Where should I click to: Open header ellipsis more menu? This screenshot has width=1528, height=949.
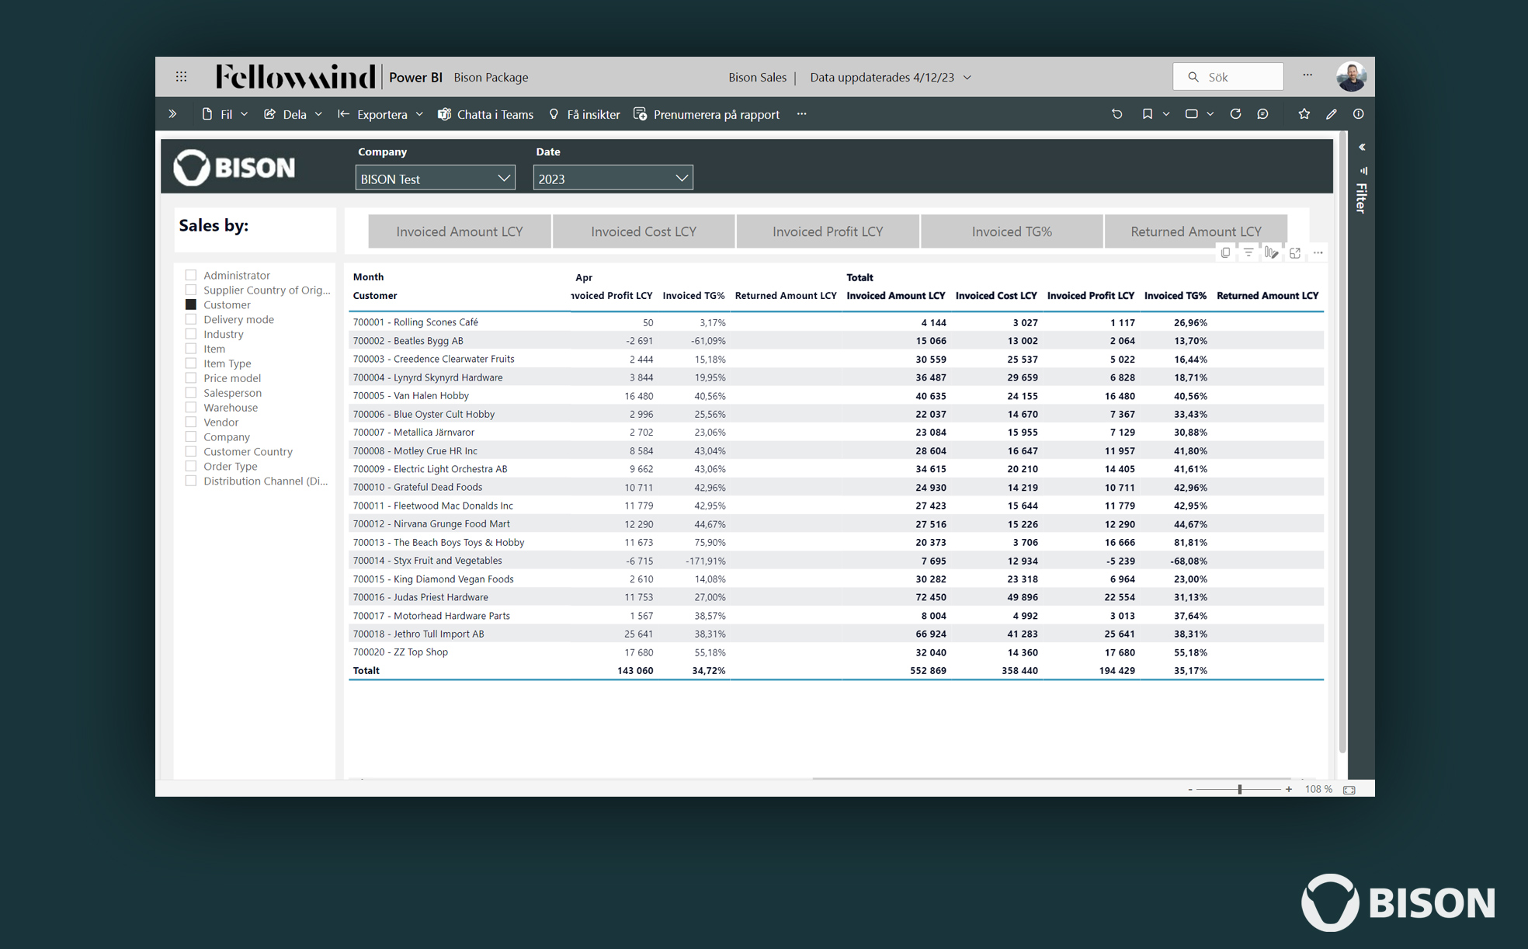(1307, 75)
